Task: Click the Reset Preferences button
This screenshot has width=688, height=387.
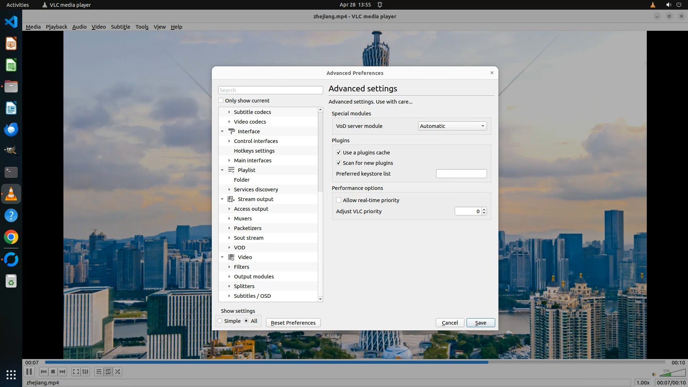Action: [293, 323]
